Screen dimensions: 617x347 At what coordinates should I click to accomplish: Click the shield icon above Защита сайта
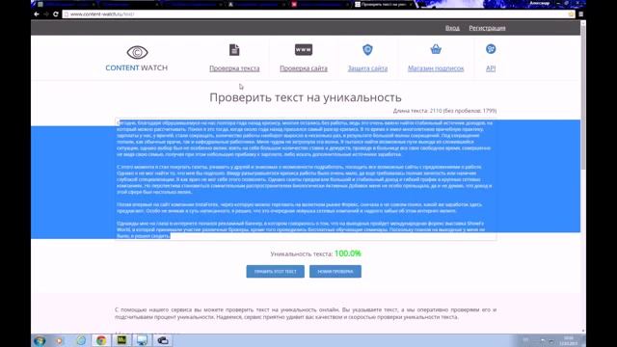(x=367, y=49)
